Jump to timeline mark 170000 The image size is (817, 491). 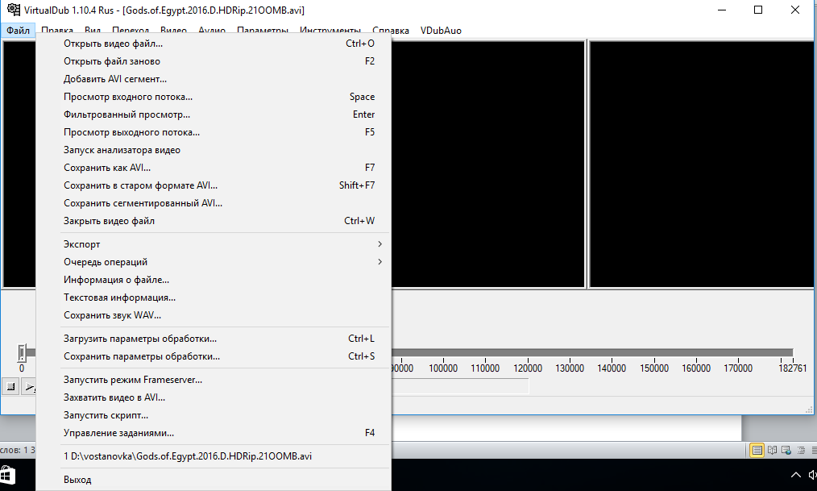tap(738, 368)
